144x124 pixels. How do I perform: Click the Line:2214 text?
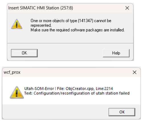coord(104,88)
